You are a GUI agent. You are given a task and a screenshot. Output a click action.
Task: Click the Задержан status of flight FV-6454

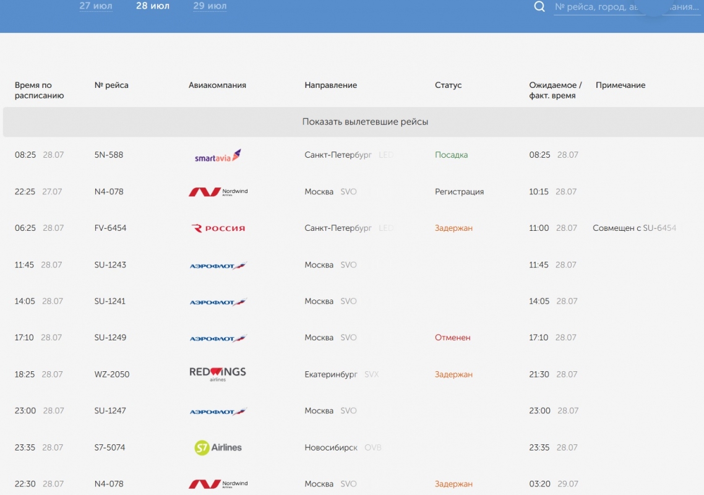(453, 228)
